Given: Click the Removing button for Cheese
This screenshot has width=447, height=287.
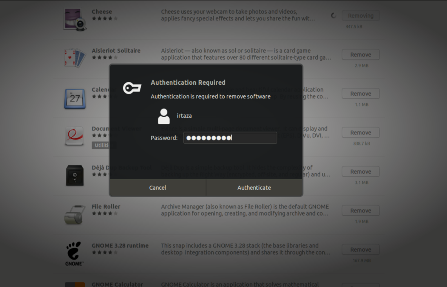Looking at the screenshot, I should [361, 16].
